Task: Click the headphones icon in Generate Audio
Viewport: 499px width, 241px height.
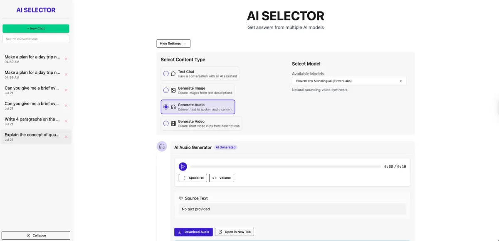Action: [173, 107]
